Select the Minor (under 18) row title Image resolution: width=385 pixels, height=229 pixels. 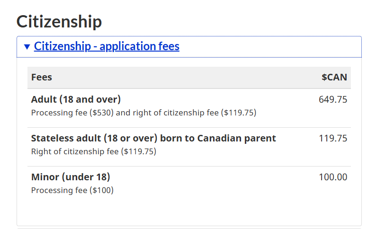tap(71, 177)
